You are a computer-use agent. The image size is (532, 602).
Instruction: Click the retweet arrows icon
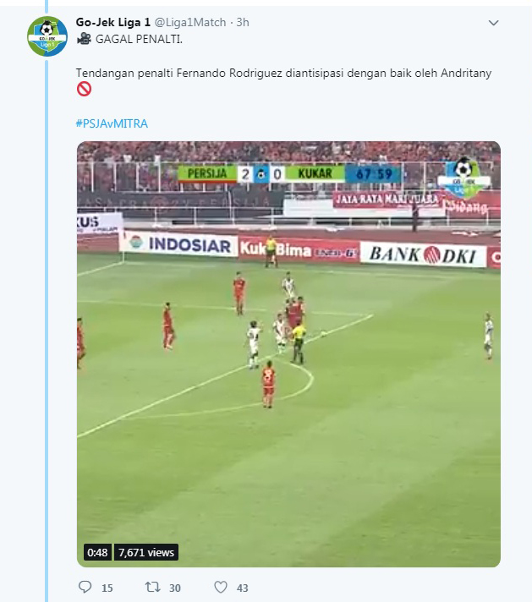point(152,587)
